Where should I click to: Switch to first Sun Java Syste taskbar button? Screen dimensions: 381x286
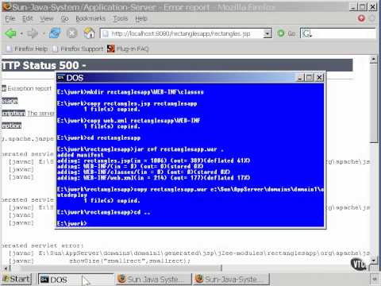153,279
